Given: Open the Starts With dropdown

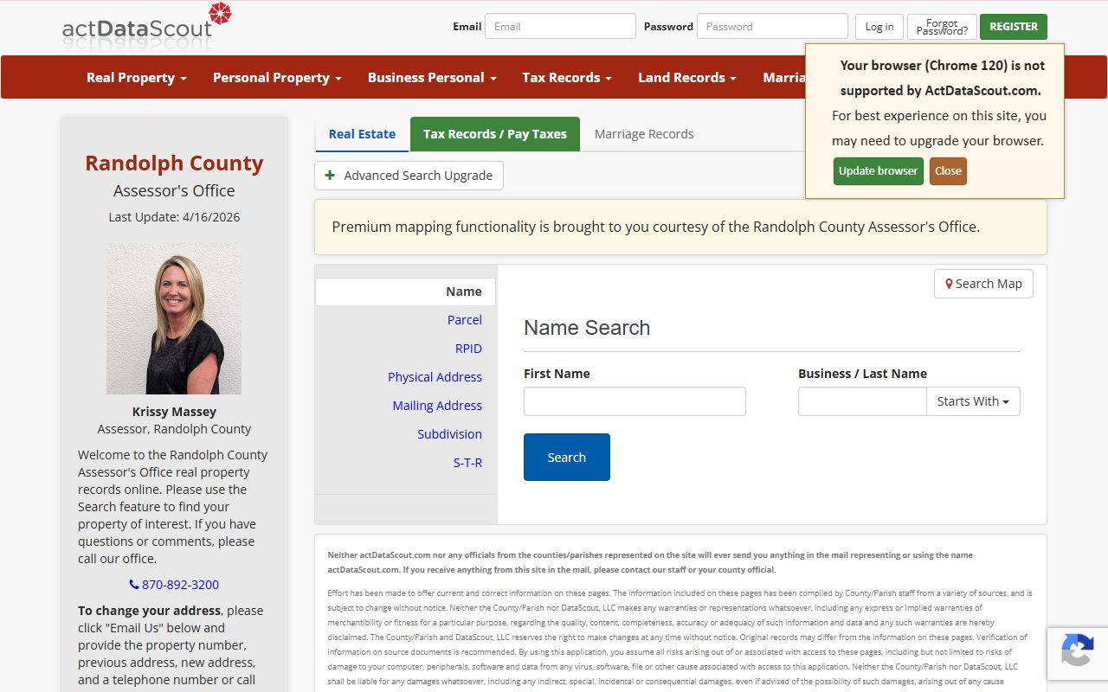Looking at the screenshot, I should tap(973, 401).
